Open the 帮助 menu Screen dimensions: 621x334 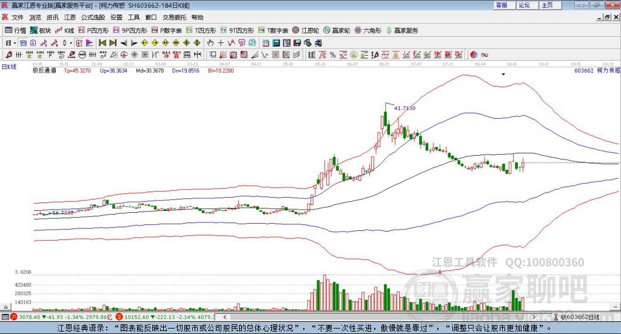(197, 18)
